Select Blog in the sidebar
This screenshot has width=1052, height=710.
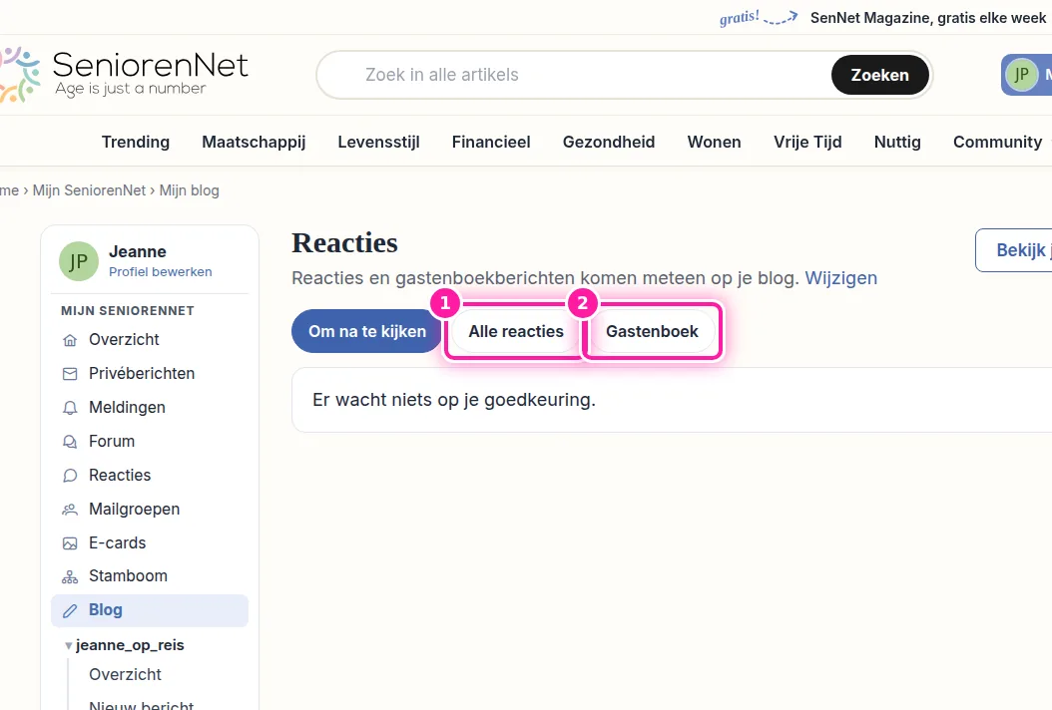pyautogui.click(x=150, y=610)
